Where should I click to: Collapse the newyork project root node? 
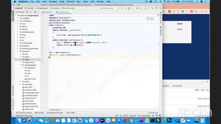pos(16,15)
